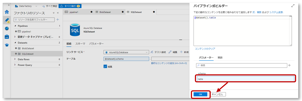Click the 検索 search box
The width and height of the screenshot is (302, 101).
coord(241,65)
